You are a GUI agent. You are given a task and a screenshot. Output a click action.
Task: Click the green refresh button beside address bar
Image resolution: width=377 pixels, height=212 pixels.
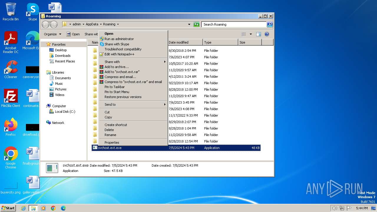pyautogui.click(x=196, y=24)
